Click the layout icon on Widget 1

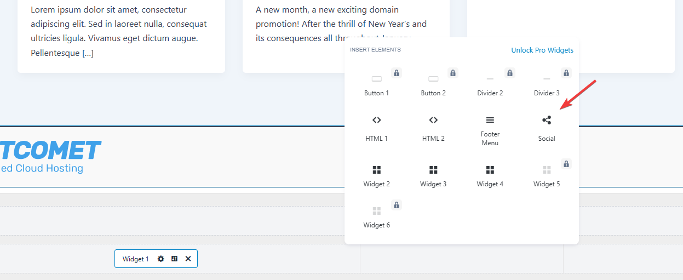(174, 259)
